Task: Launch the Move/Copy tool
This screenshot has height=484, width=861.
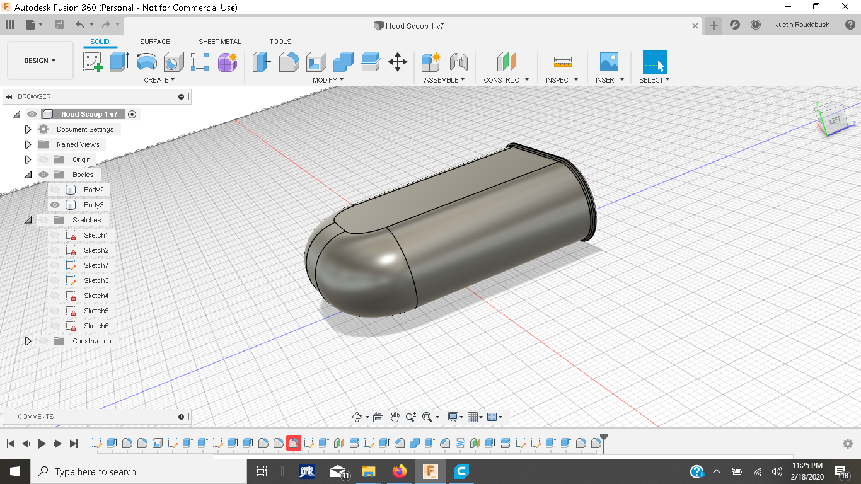Action: click(398, 62)
